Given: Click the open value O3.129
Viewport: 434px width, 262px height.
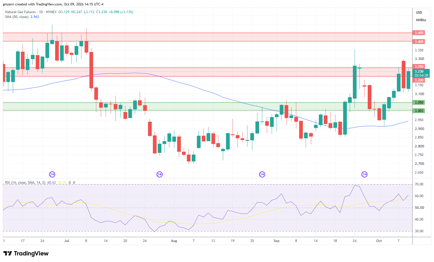Looking at the screenshot, I should (64, 12).
